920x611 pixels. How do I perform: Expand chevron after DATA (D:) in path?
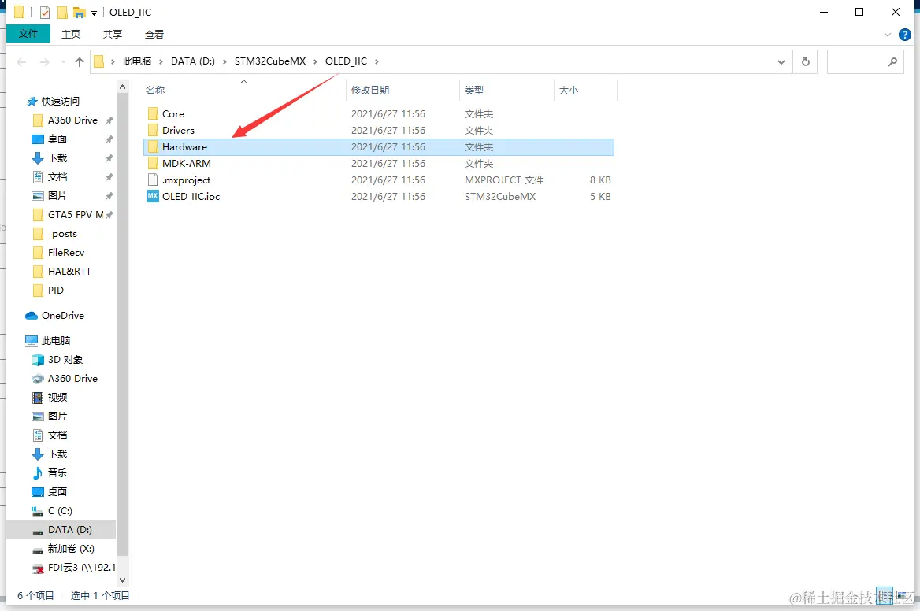(224, 61)
